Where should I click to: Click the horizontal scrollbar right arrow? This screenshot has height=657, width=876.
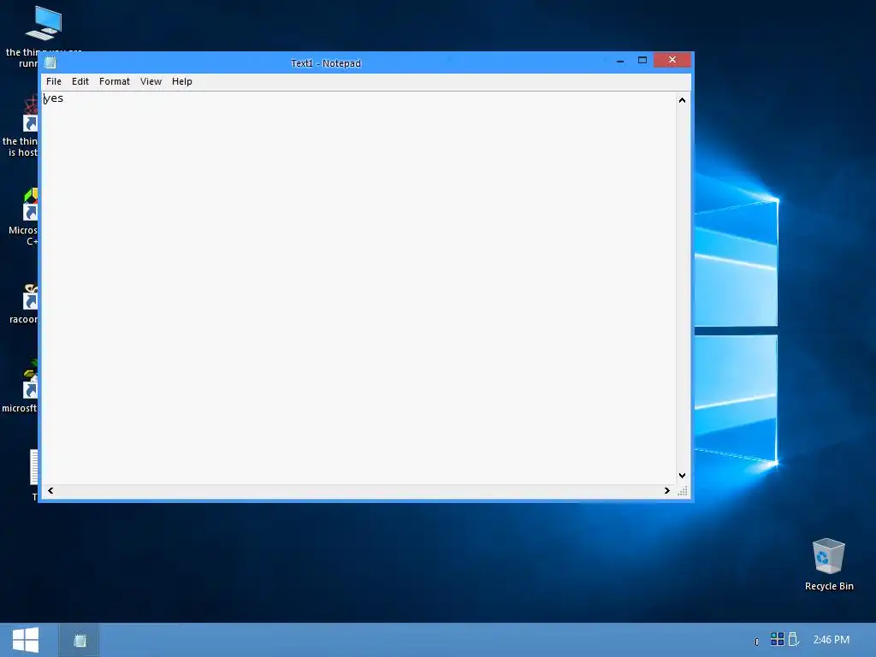click(x=666, y=490)
